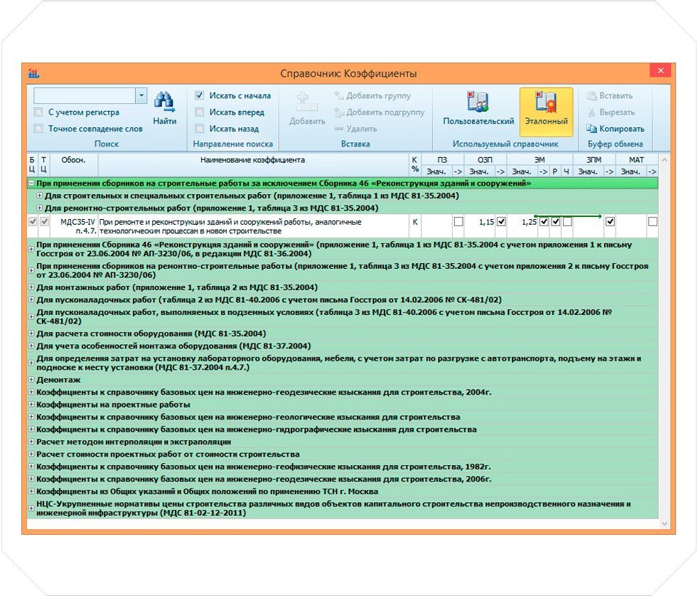This screenshot has width=698, height=596.
Task: Enable С учетом регистра checkbox
Action: point(38,112)
